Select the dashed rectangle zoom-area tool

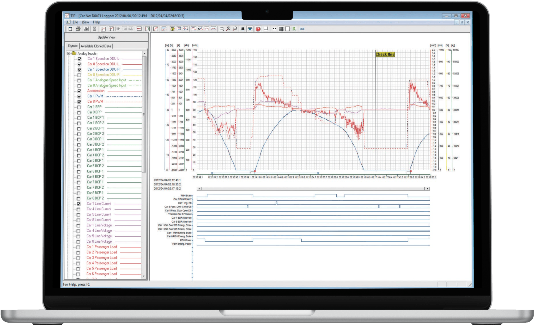[x=222, y=29]
